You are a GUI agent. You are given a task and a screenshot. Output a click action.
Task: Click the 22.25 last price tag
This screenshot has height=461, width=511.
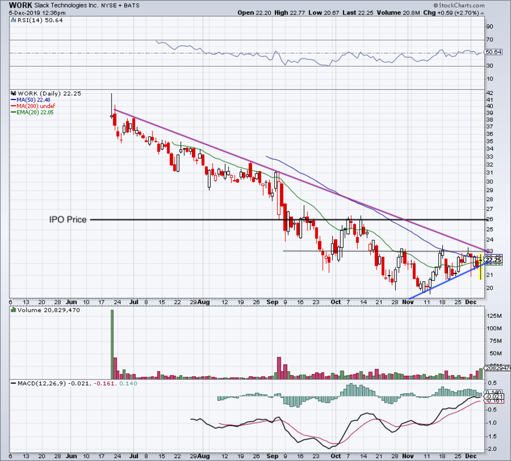pyautogui.click(x=493, y=260)
